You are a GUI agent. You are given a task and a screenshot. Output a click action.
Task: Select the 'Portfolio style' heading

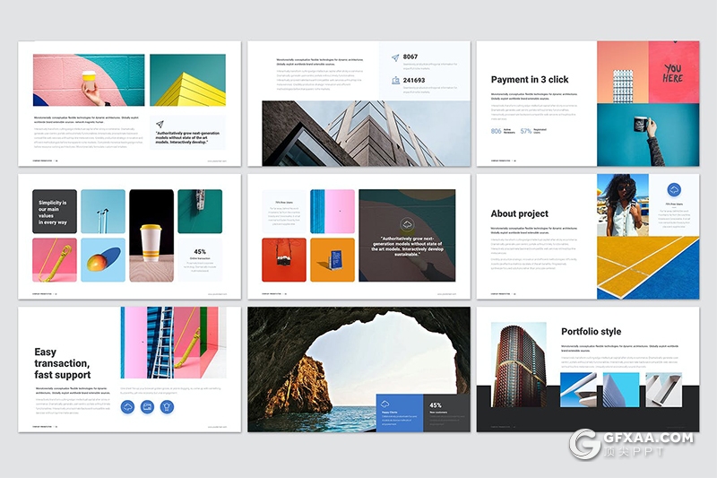[x=591, y=331]
